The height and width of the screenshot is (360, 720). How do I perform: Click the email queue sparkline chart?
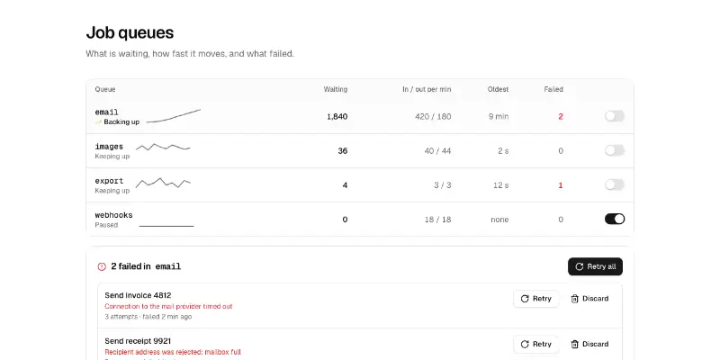(x=174, y=116)
